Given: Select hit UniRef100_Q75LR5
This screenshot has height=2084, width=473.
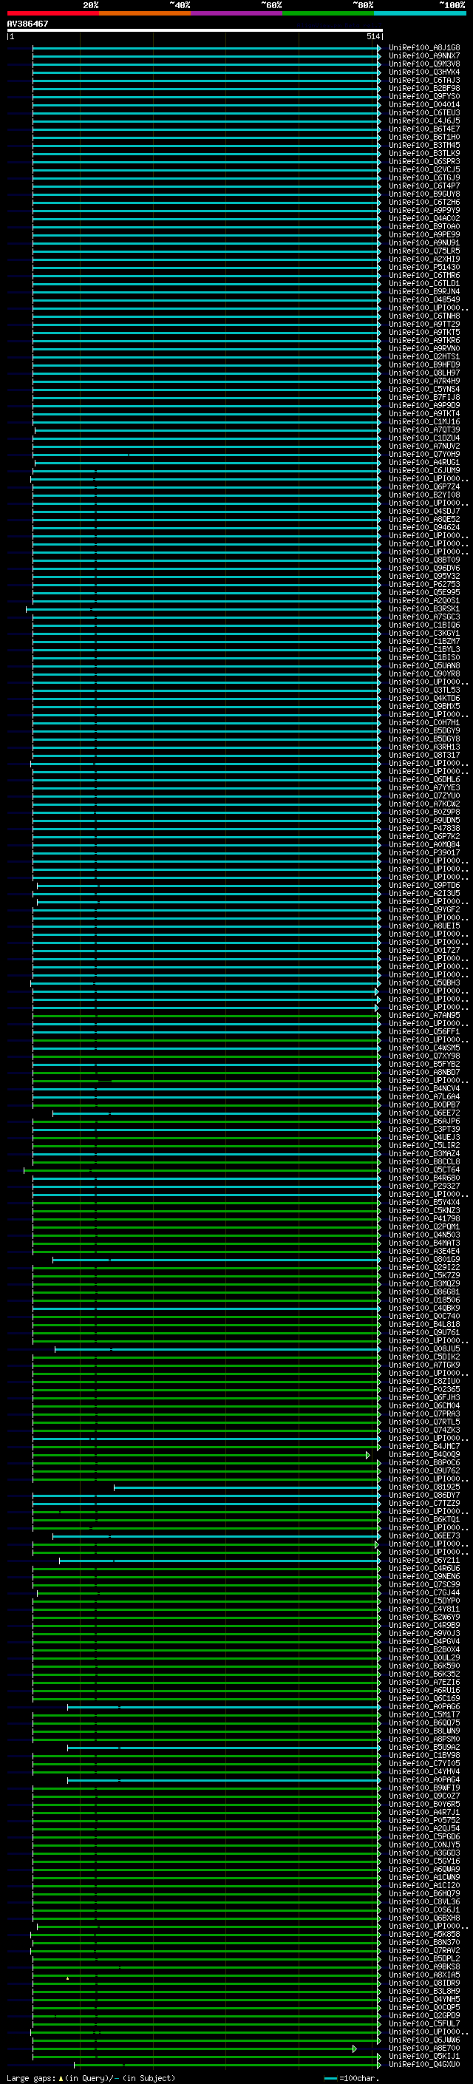Looking at the screenshot, I should [423, 251].
